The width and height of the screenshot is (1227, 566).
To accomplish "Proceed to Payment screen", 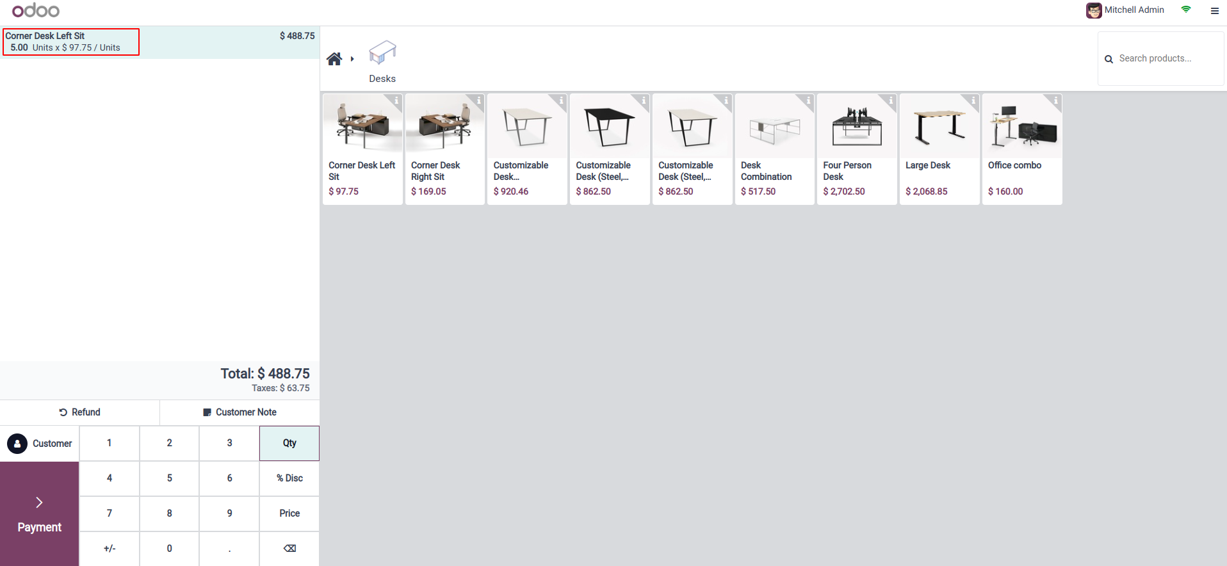I will pos(40,513).
